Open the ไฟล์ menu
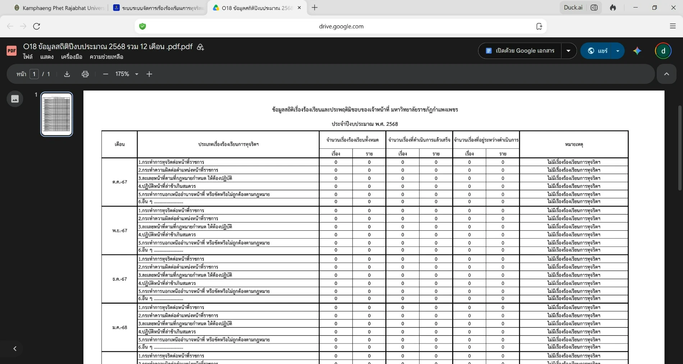 pyautogui.click(x=28, y=57)
